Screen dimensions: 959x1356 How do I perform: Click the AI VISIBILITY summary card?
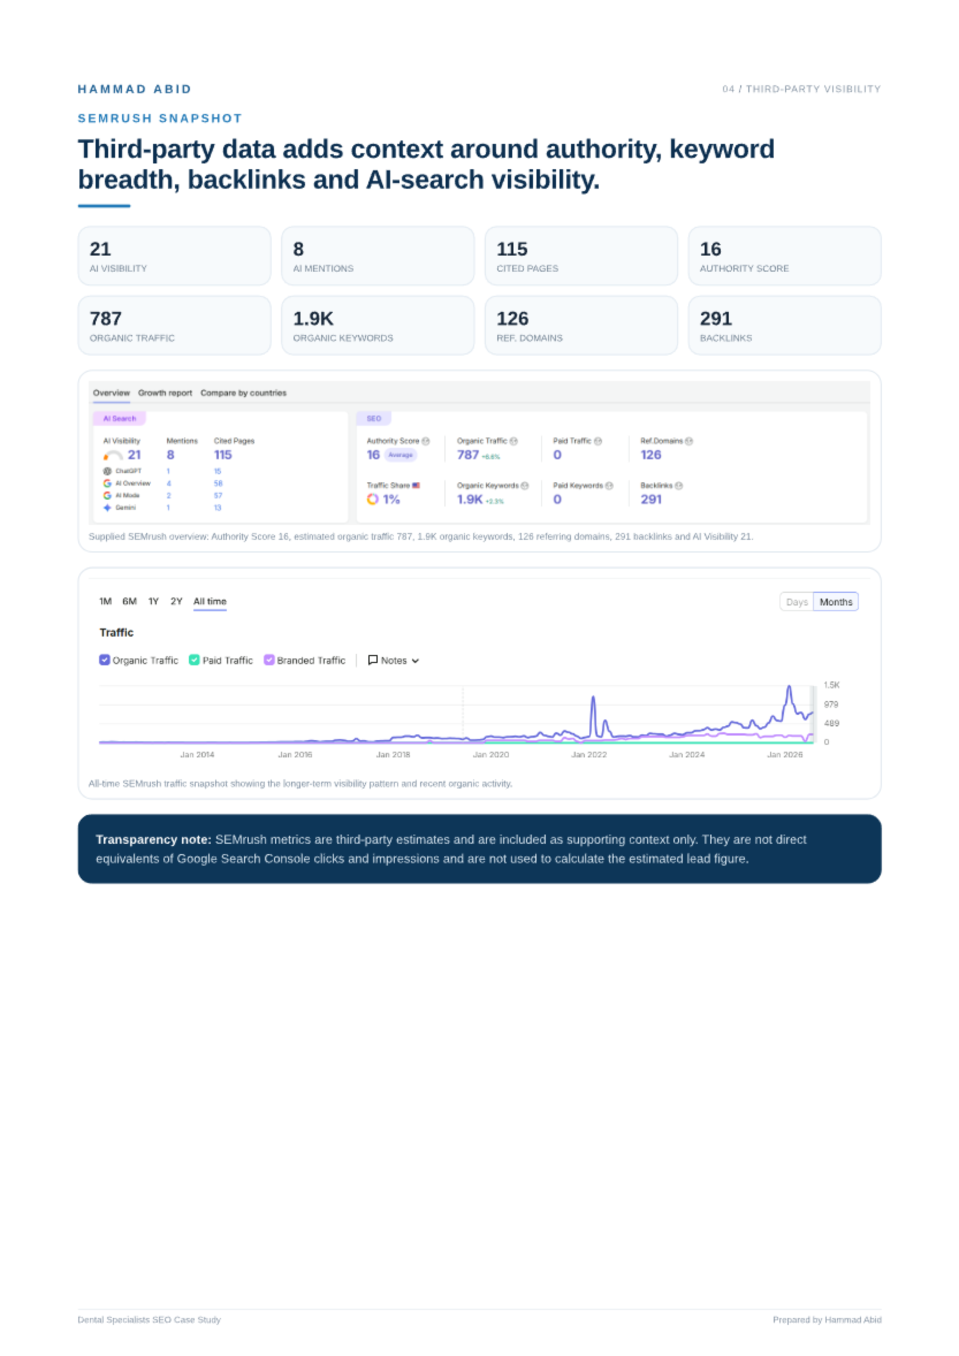pyautogui.click(x=175, y=256)
